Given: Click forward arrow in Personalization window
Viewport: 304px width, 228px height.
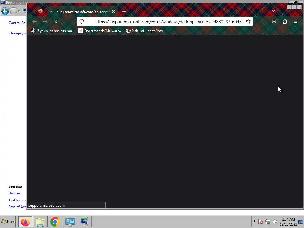Looking at the screenshot, I should pyautogui.click(x=13, y=11).
